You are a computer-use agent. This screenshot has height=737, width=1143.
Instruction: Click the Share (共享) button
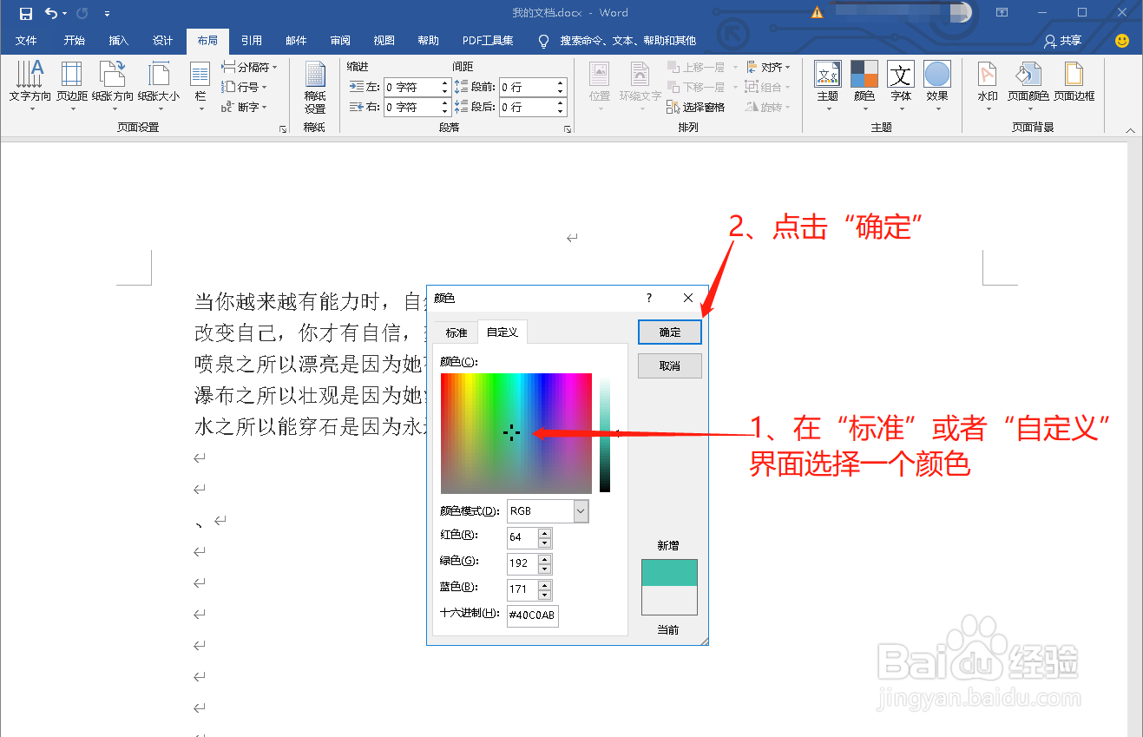1062,41
